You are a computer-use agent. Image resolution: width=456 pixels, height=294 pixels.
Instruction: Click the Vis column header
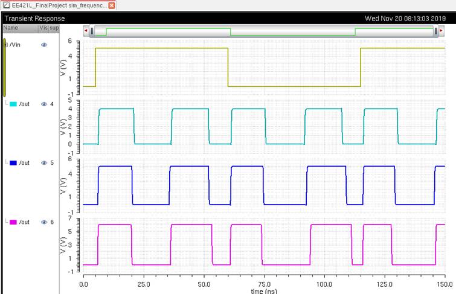(x=43, y=28)
